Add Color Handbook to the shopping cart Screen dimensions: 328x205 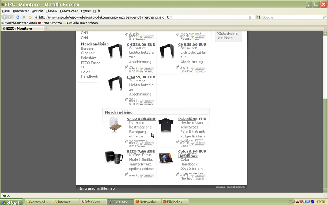[x=198, y=176]
